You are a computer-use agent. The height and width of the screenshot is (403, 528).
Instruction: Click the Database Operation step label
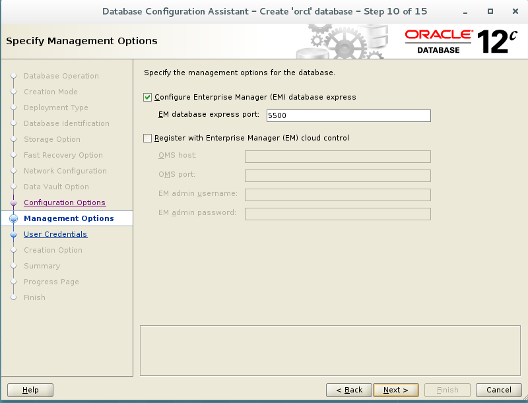point(61,76)
